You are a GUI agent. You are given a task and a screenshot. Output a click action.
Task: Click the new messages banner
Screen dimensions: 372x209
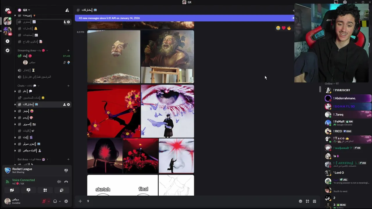point(184,18)
